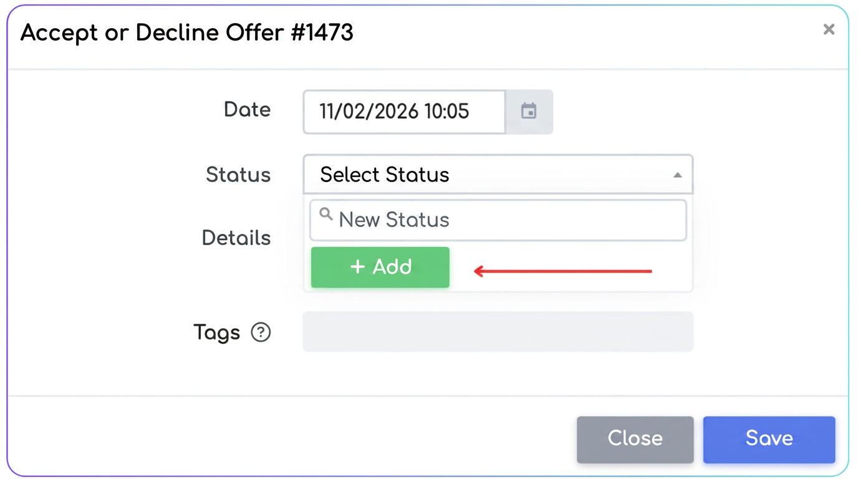Click inside the grey Tags input box
Screen dimensions: 858x479
pos(498,332)
